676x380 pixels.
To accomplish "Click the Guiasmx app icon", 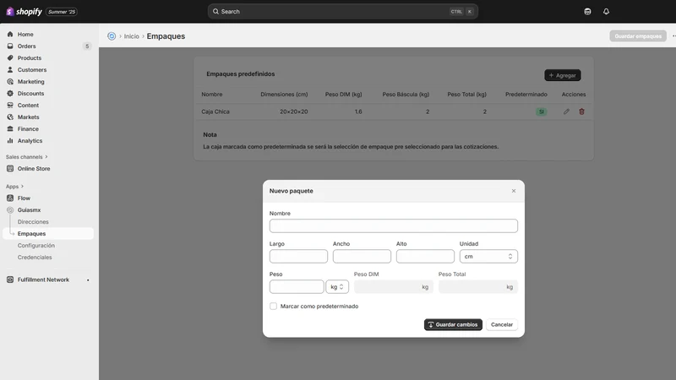I will 10,209.
